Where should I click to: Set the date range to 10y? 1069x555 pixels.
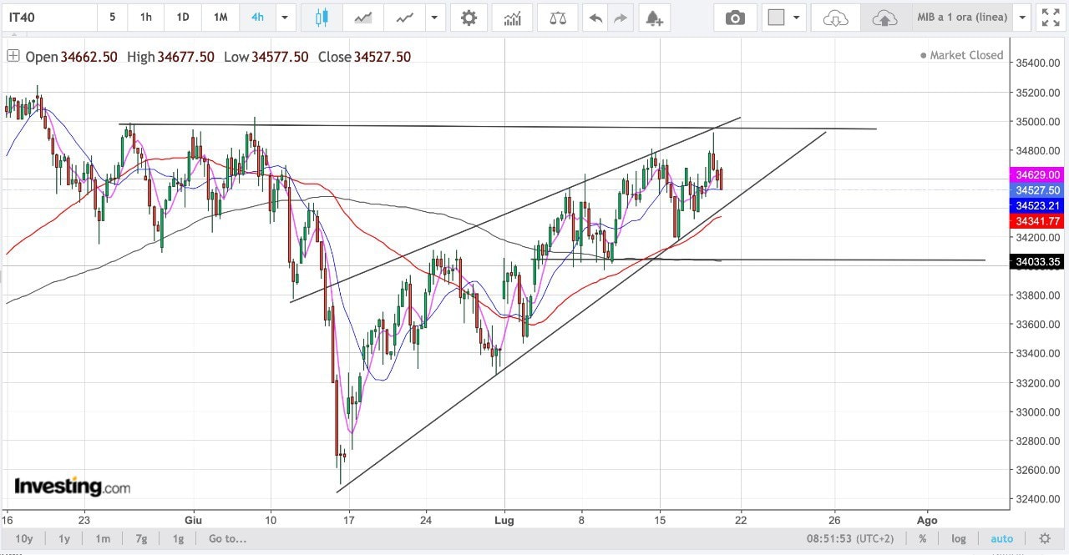pyautogui.click(x=24, y=538)
